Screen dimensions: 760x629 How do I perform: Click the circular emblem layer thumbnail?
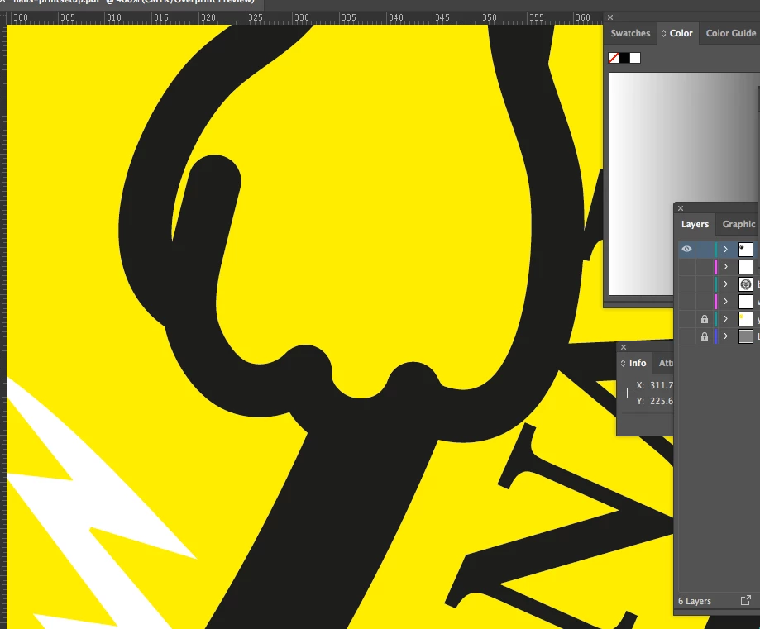pos(745,284)
